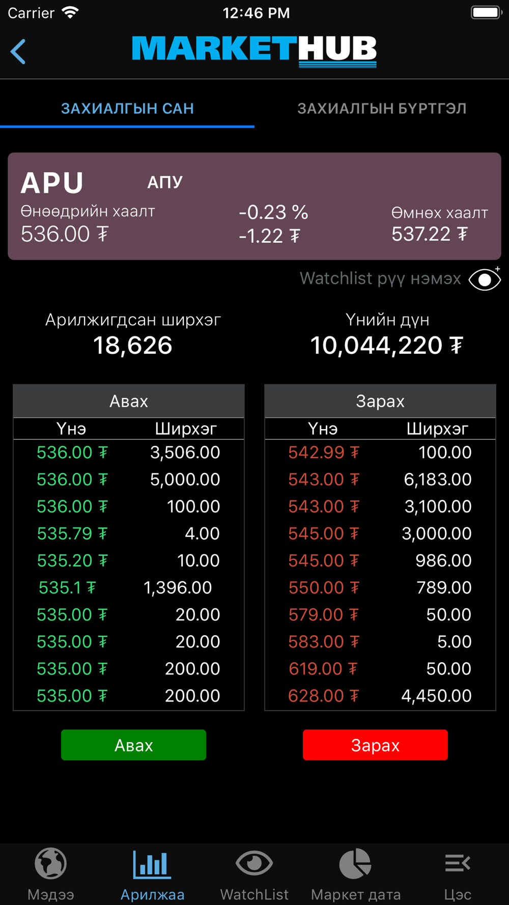509x905 pixels.
Task: Select sell order with 986.00 quantity
Action: [380, 560]
